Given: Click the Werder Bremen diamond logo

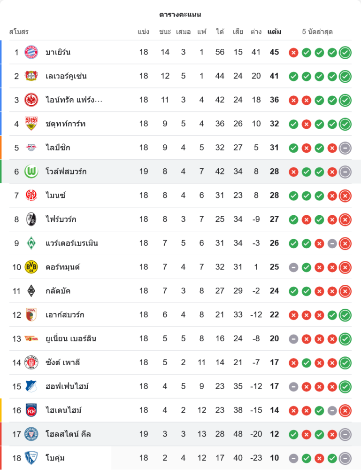Looking at the screenshot, I should [x=31, y=243].
